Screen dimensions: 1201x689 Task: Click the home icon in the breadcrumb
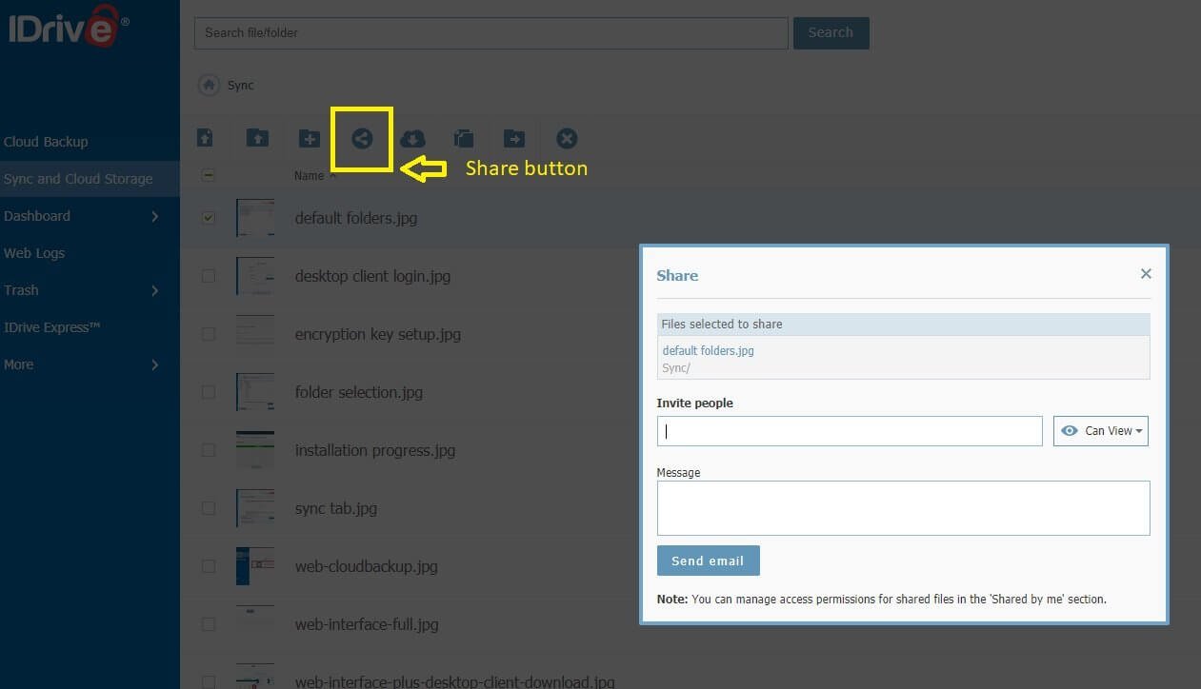(x=209, y=85)
